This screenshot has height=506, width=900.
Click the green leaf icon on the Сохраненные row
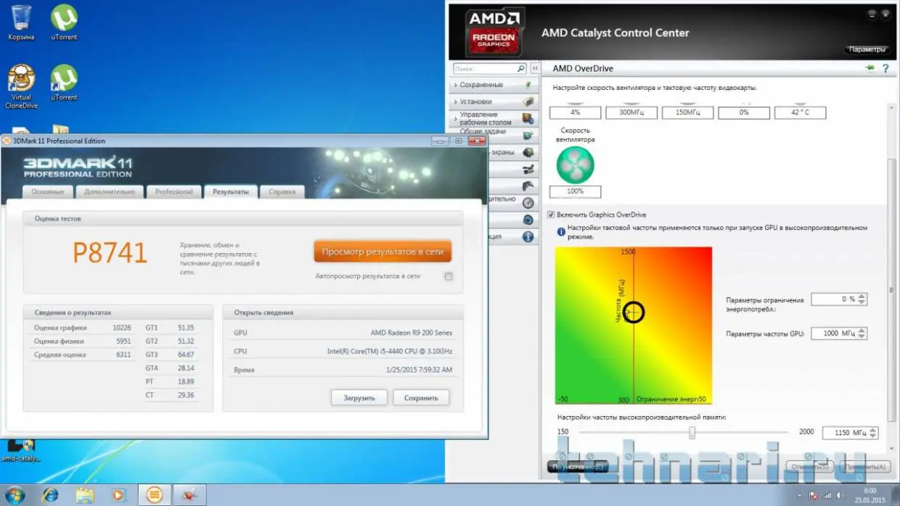[x=529, y=85]
